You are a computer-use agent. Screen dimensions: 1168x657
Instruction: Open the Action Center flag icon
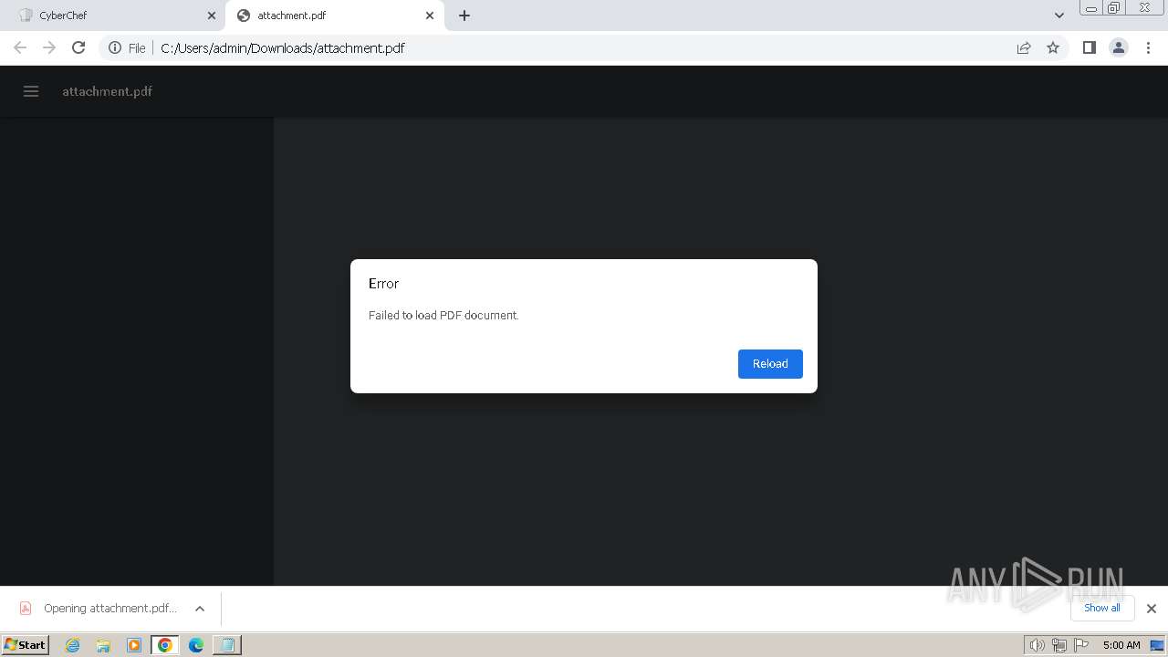(1081, 645)
